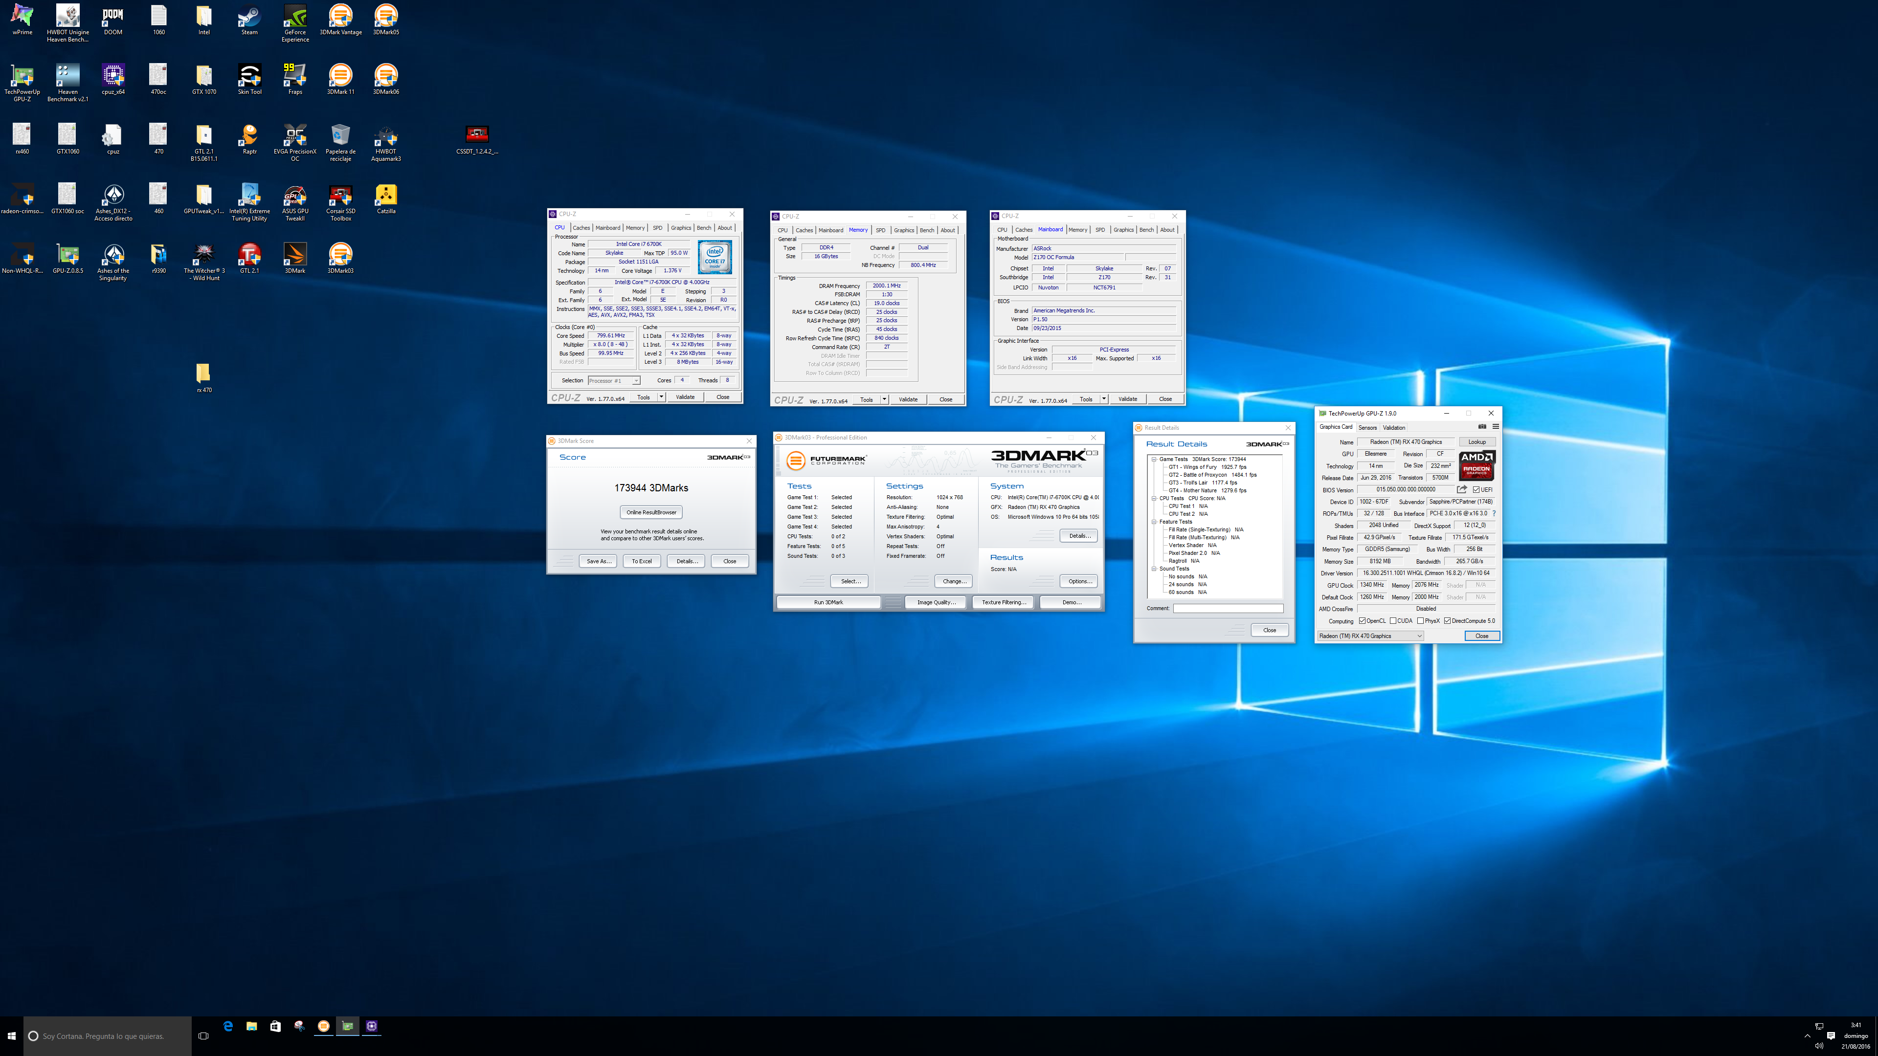Image resolution: width=1878 pixels, height=1056 pixels.
Task: Take GPU-Z screenshot with camera icon
Action: pos(1482,427)
